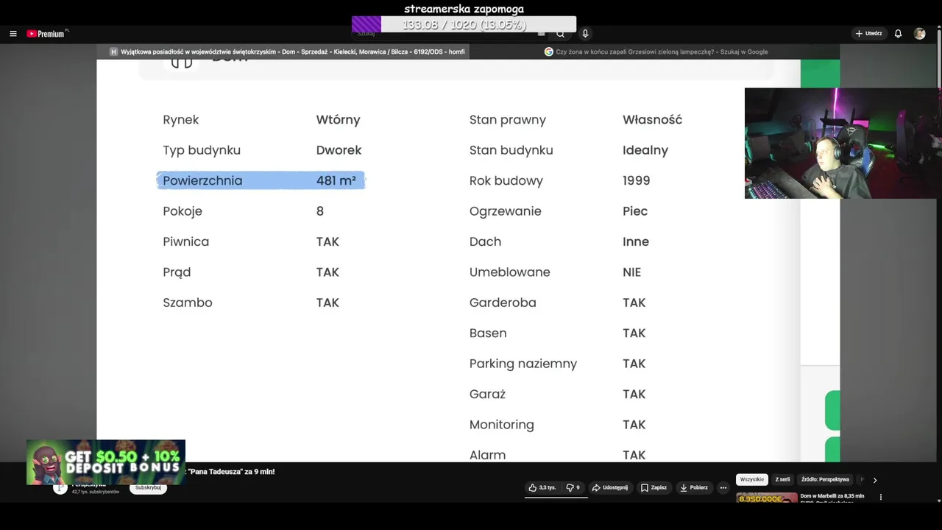This screenshot has height=530, width=942.
Task: Go to YouTube Premium home logo
Action: pyautogui.click(x=47, y=34)
